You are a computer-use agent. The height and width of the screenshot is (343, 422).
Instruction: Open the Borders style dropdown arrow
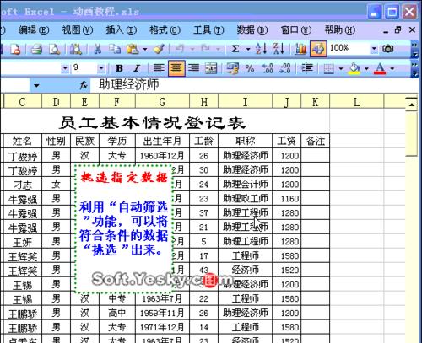(x=341, y=68)
